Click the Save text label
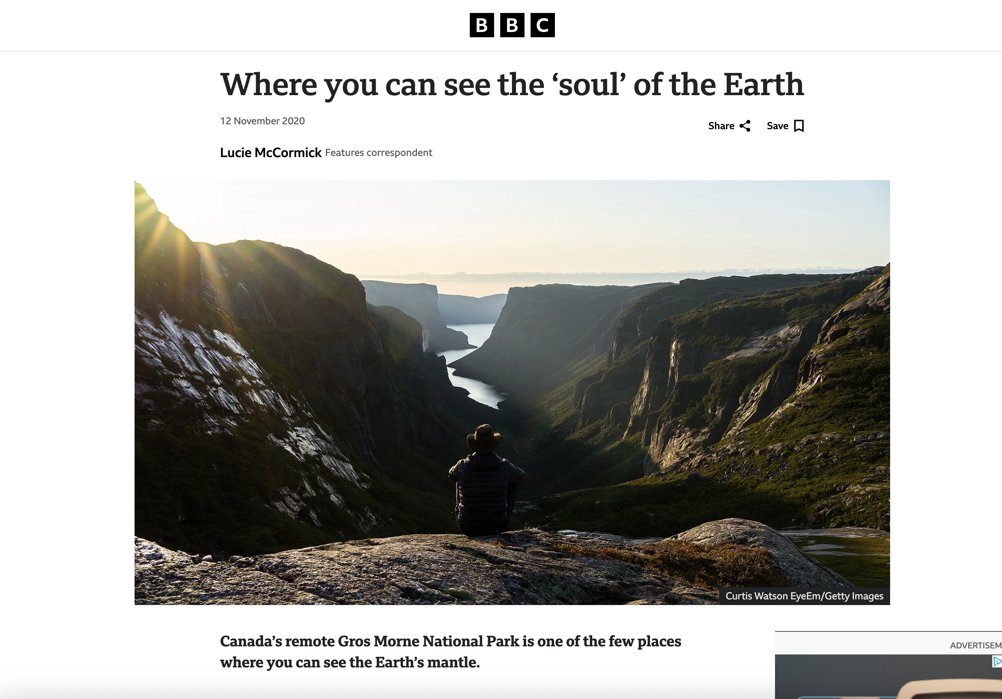This screenshot has width=1002, height=699. [777, 126]
